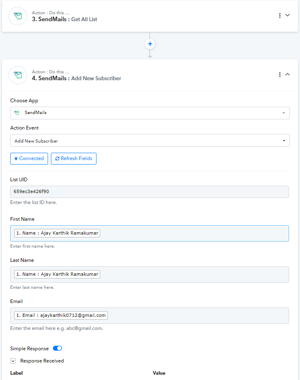Screen dimensions: 300x380
Task: Click the Refresh Fields button
Action: [74, 158]
